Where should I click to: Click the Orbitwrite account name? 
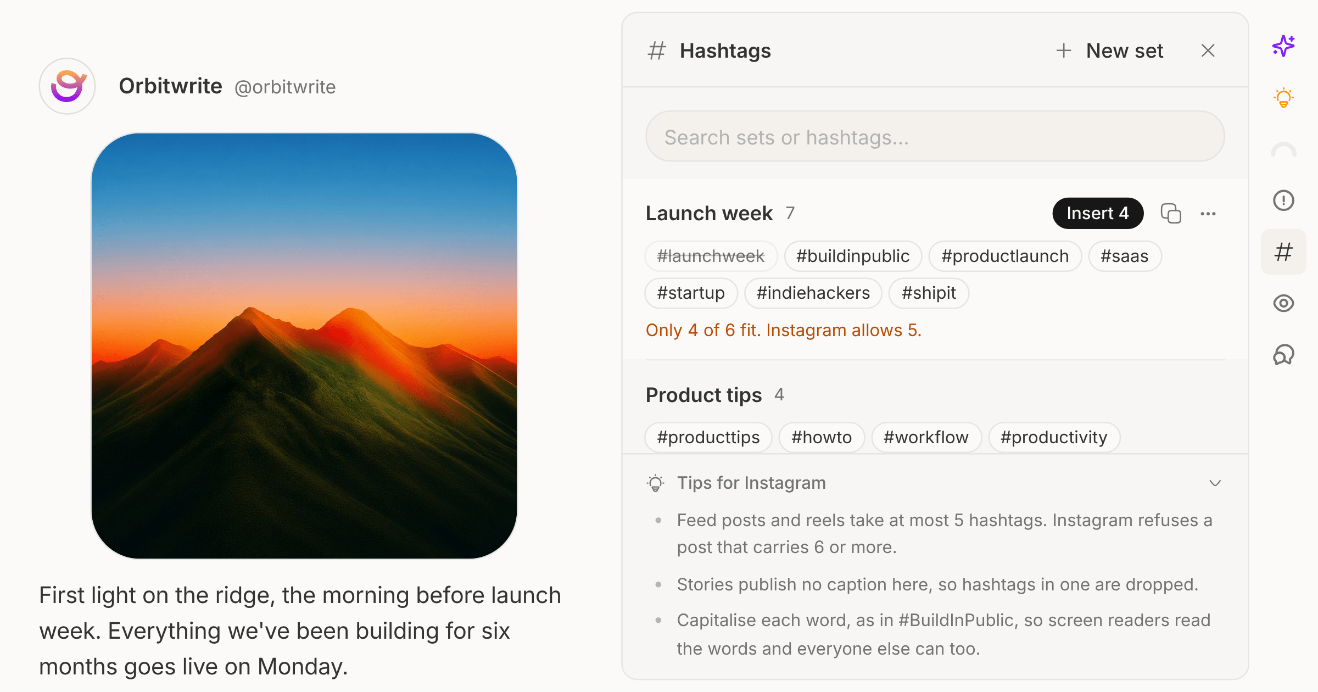point(170,86)
